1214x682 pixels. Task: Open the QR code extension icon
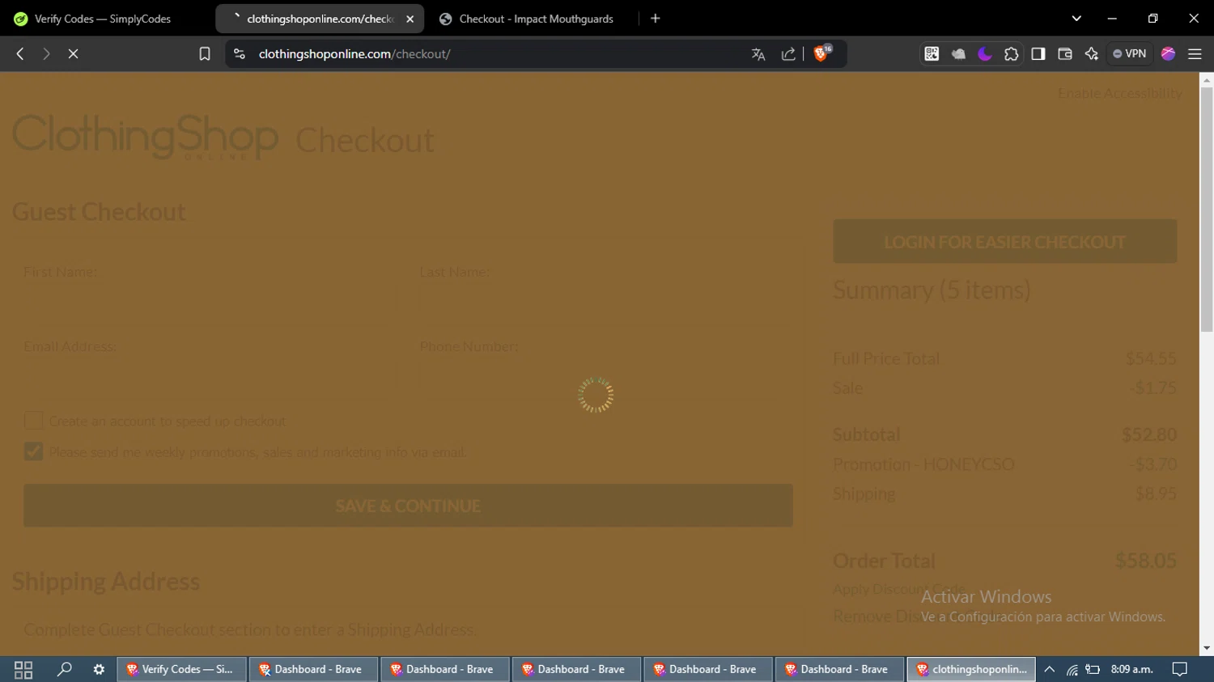pyautogui.click(x=932, y=54)
